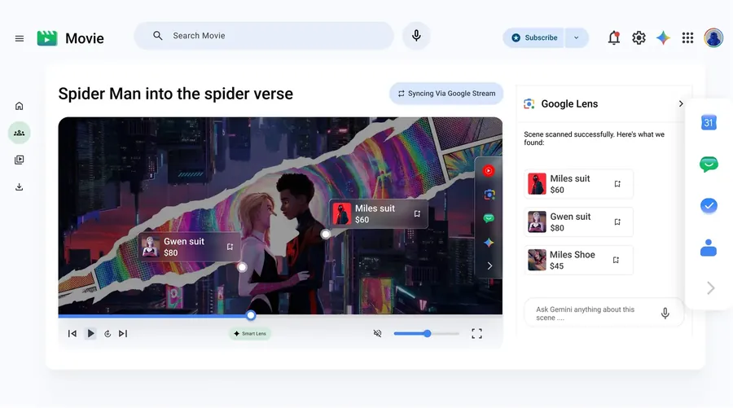This screenshot has width=733, height=408.
Task: Adjust the volume slider
Action: point(426,334)
